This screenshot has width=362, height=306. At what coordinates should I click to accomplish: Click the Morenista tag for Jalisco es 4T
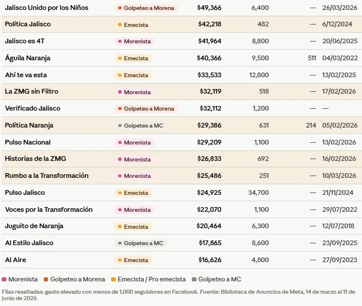[x=135, y=42]
